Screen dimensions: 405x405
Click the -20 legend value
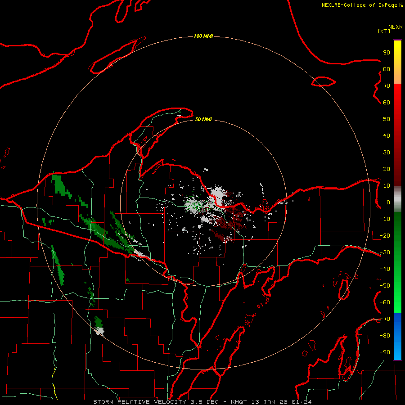[x=385, y=236]
